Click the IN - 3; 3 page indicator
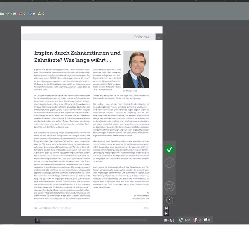 [x=169, y=220]
